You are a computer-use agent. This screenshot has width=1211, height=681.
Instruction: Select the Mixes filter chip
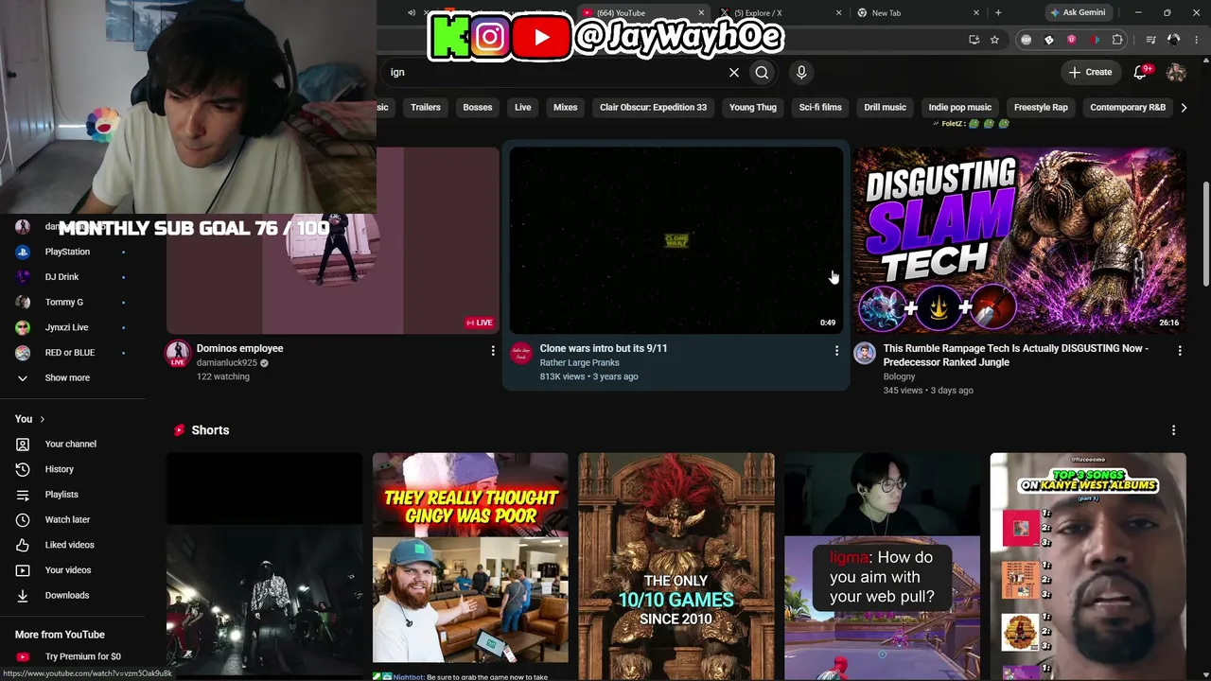point(566,108)
